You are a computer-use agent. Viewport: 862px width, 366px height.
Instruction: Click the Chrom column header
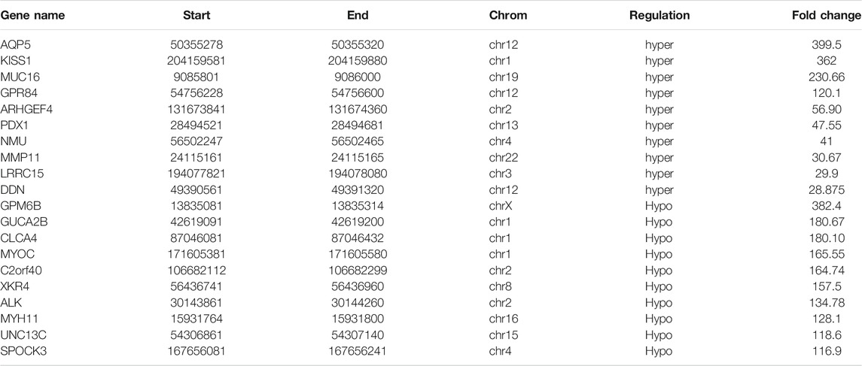(x=508, y=14)
